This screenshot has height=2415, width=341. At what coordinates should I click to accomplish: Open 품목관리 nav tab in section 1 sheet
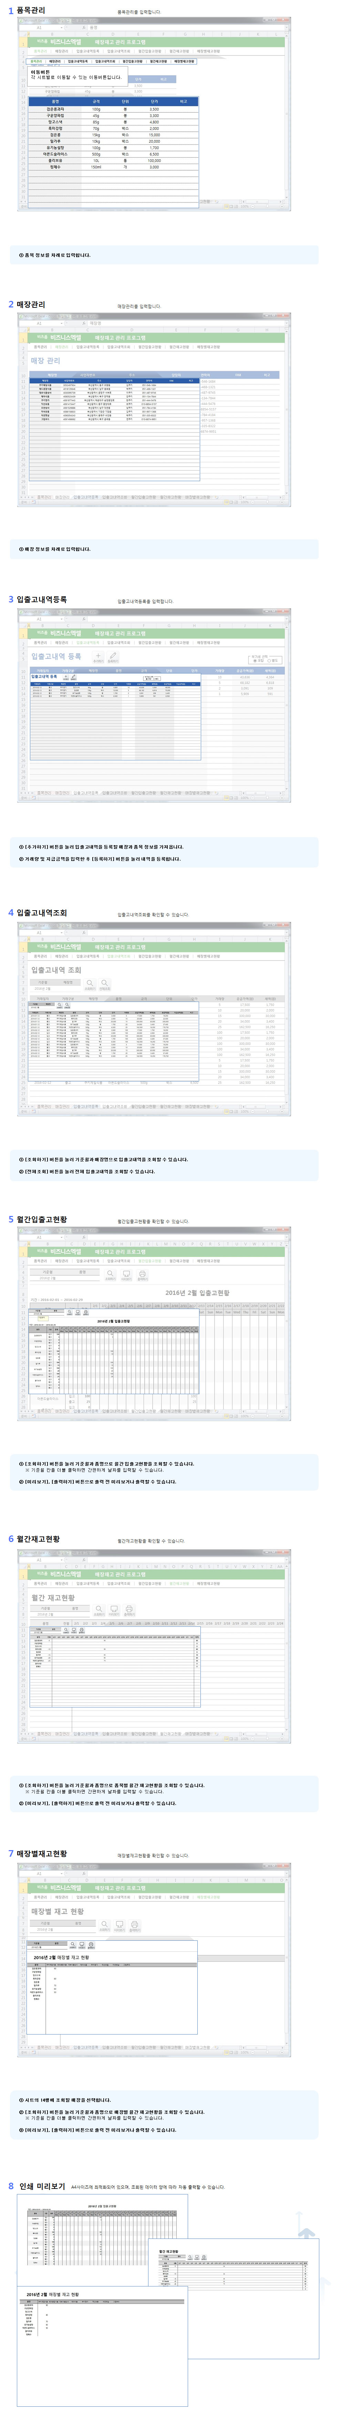coord(40,52)
